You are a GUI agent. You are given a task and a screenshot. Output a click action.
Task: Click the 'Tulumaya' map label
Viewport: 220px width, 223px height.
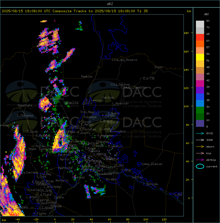point(90,117)
